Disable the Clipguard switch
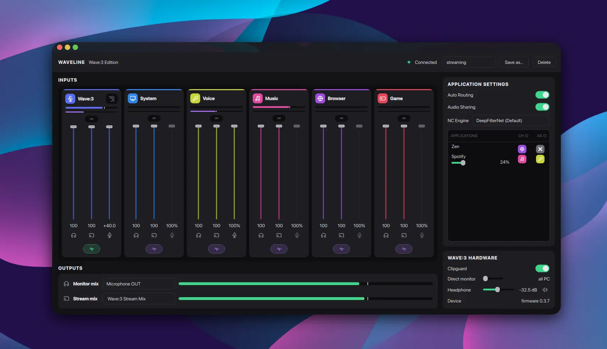Image resolution: width=607 pixels, height=349 pixels. click(542, 268)
